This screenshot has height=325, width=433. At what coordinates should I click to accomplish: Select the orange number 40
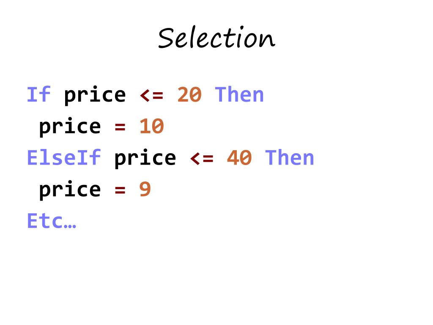point(239,158)
